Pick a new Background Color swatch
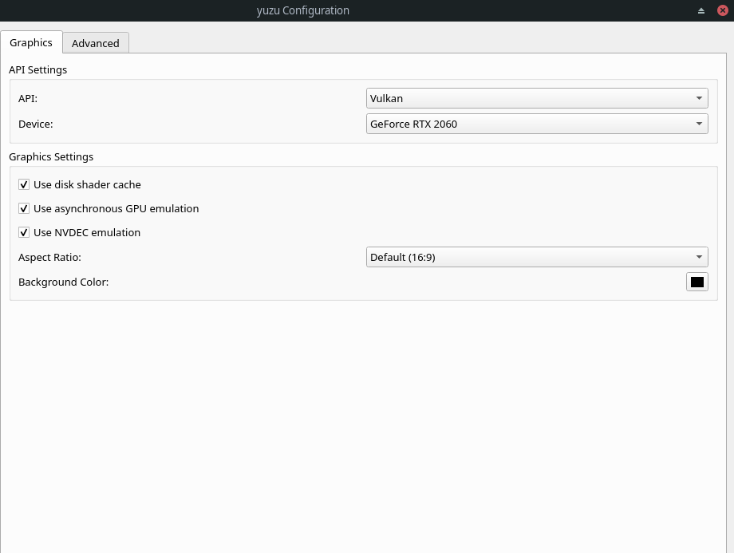 [697, 282]
